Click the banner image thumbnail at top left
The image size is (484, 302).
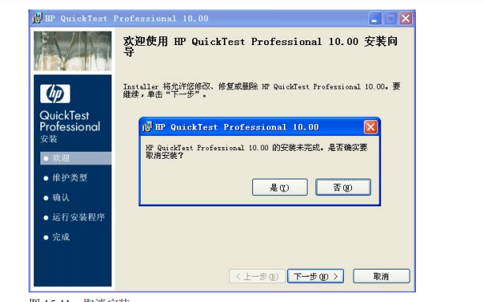tap(73, 51)
